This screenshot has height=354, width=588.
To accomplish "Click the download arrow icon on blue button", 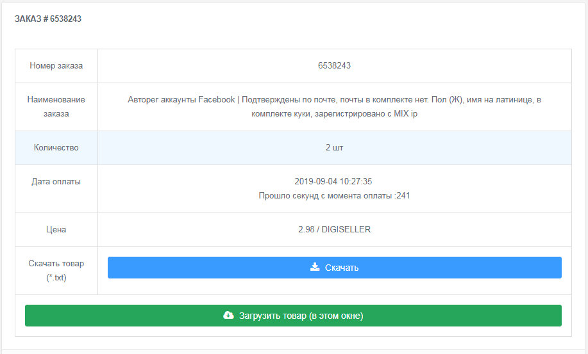I will tap(315, 267).
